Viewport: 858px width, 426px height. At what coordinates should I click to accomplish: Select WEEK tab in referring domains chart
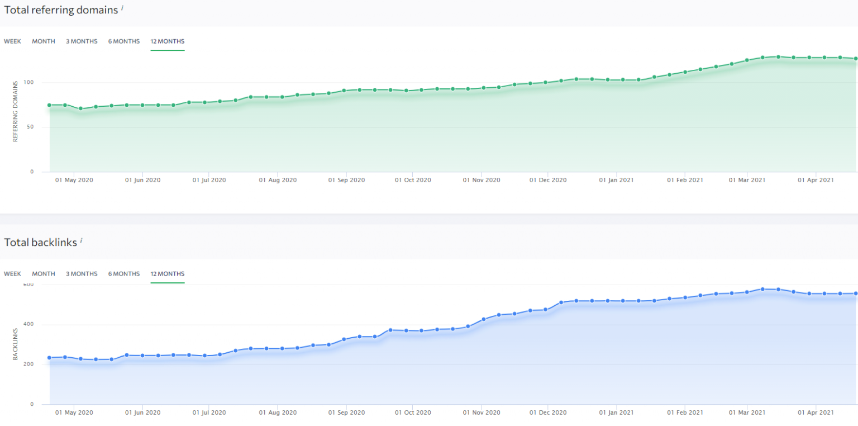[12, 41]
